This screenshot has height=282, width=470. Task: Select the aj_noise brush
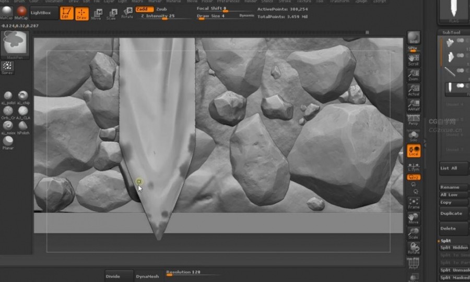click(x=8, y=128)
